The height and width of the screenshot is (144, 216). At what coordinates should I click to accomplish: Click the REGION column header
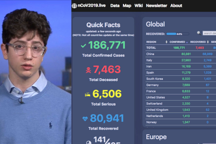[x=151, y=42]
